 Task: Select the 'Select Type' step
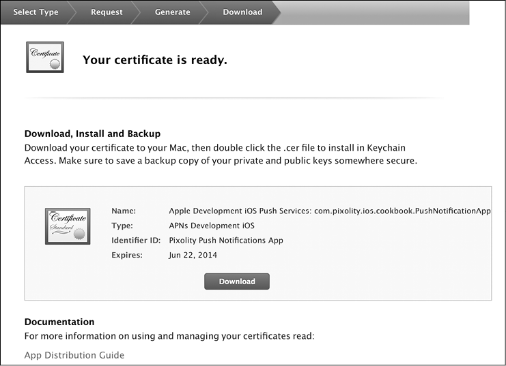36,12
